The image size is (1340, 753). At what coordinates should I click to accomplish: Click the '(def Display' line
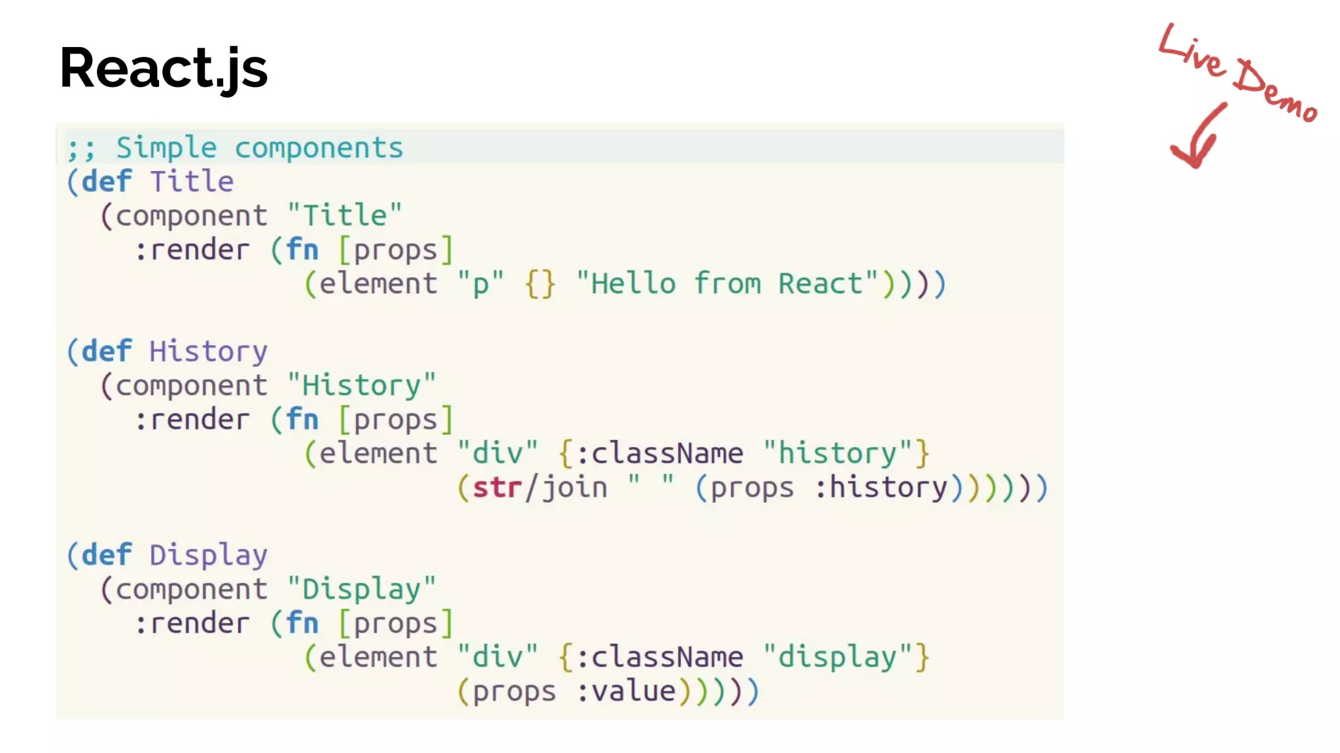(x=167, y=555)
